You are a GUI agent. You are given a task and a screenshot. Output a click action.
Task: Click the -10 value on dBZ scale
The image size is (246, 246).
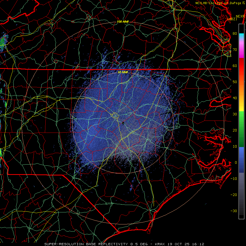click(234, 178)
